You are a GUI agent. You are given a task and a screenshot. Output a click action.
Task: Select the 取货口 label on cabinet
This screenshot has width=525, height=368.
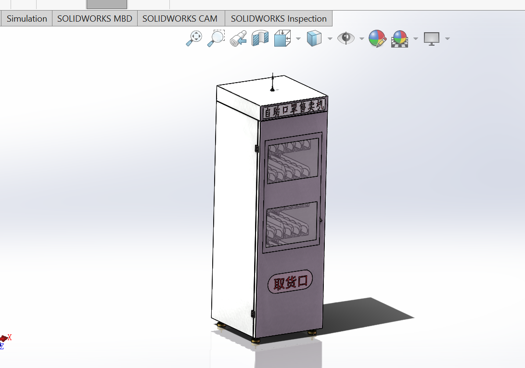290,282
